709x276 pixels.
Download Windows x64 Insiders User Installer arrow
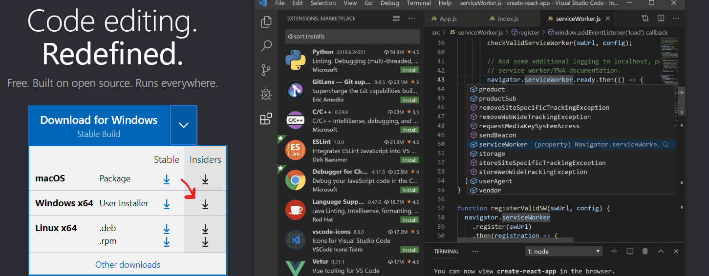click(205, 204)
